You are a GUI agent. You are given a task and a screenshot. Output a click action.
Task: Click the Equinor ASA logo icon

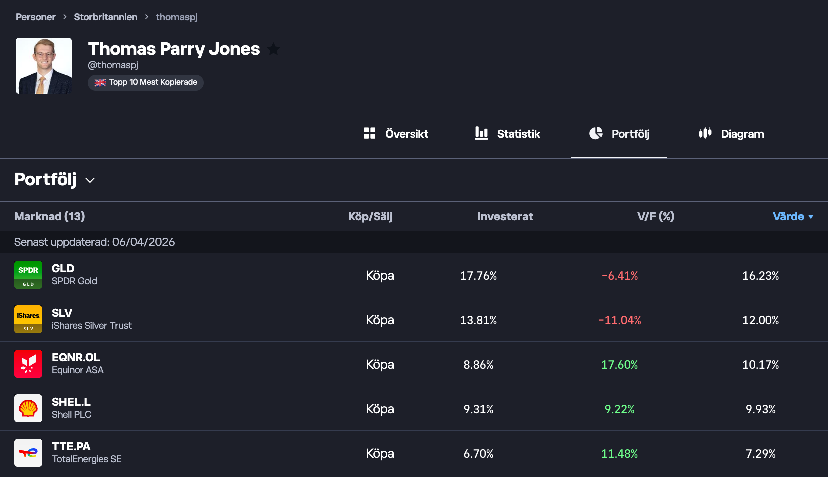[28, 364]
